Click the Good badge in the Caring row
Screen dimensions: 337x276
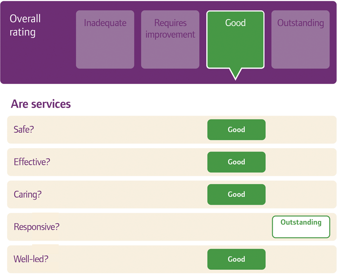[x=236, y=194]
